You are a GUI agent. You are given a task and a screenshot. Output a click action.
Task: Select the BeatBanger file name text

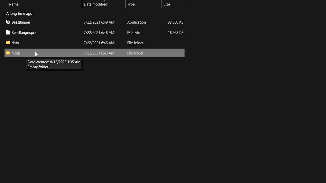21,22
